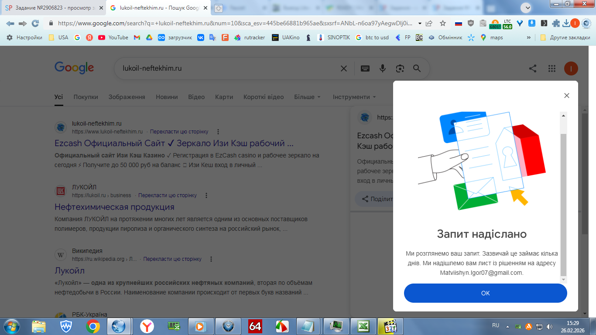Open the rutracker bookmark

pos(250,38)
